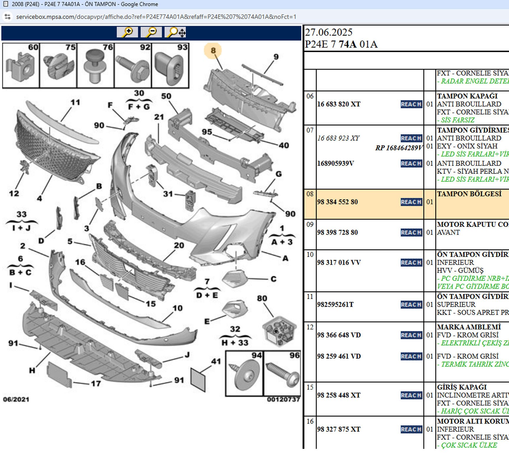Click part number 98 398 728 80
The width and height of the screenshot is (509, 453).
[338, 232]
